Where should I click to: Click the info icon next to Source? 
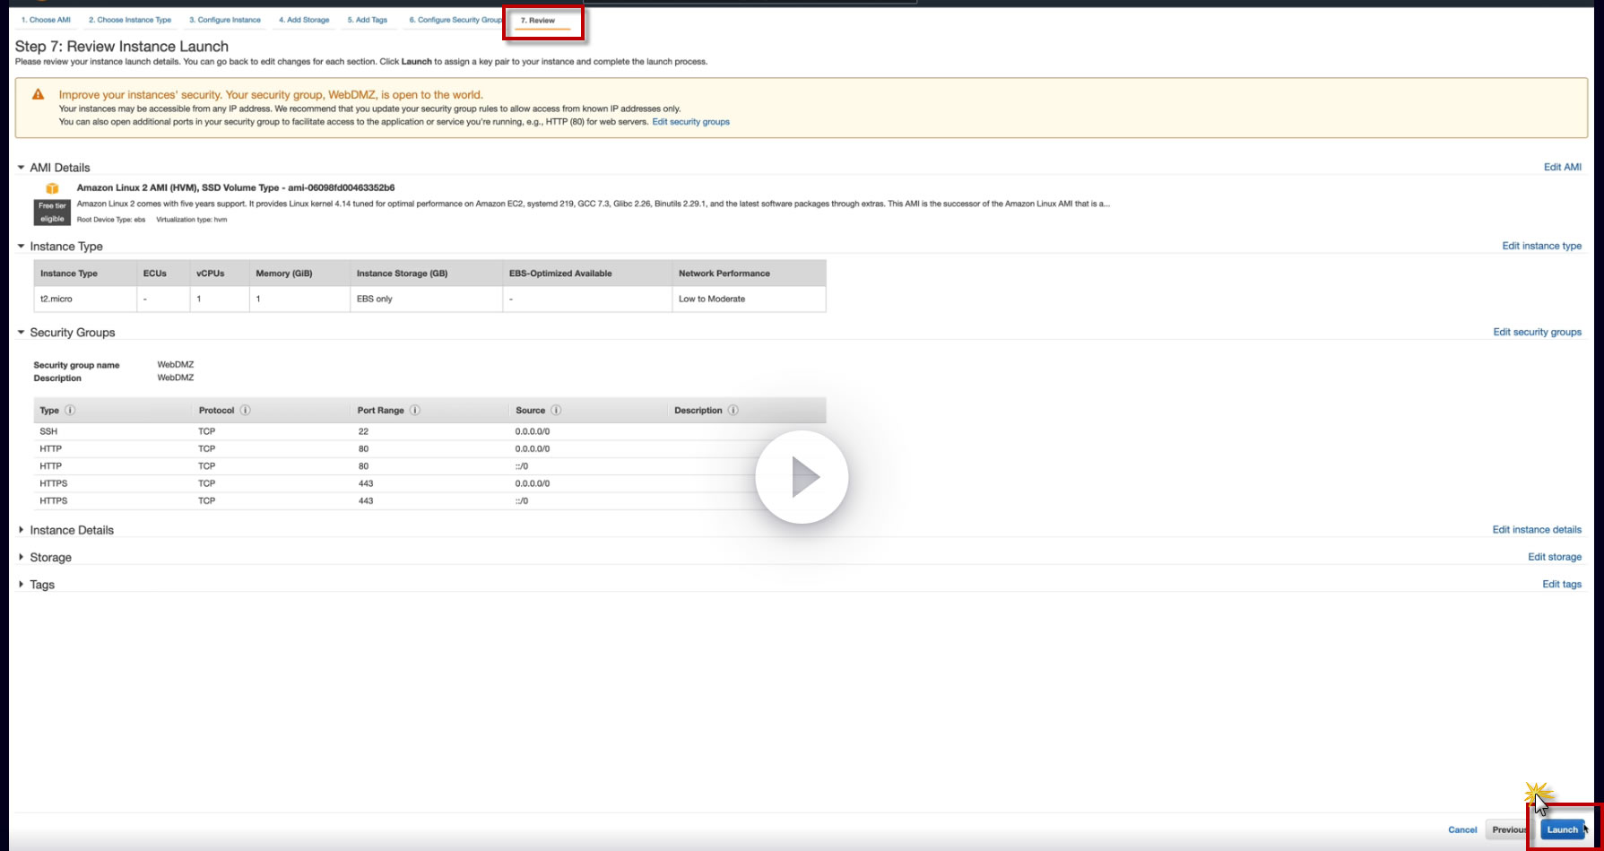pos(556,410)
